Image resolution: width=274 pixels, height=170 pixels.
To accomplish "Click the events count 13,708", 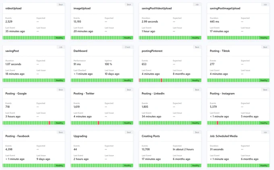I will (146, 149).
